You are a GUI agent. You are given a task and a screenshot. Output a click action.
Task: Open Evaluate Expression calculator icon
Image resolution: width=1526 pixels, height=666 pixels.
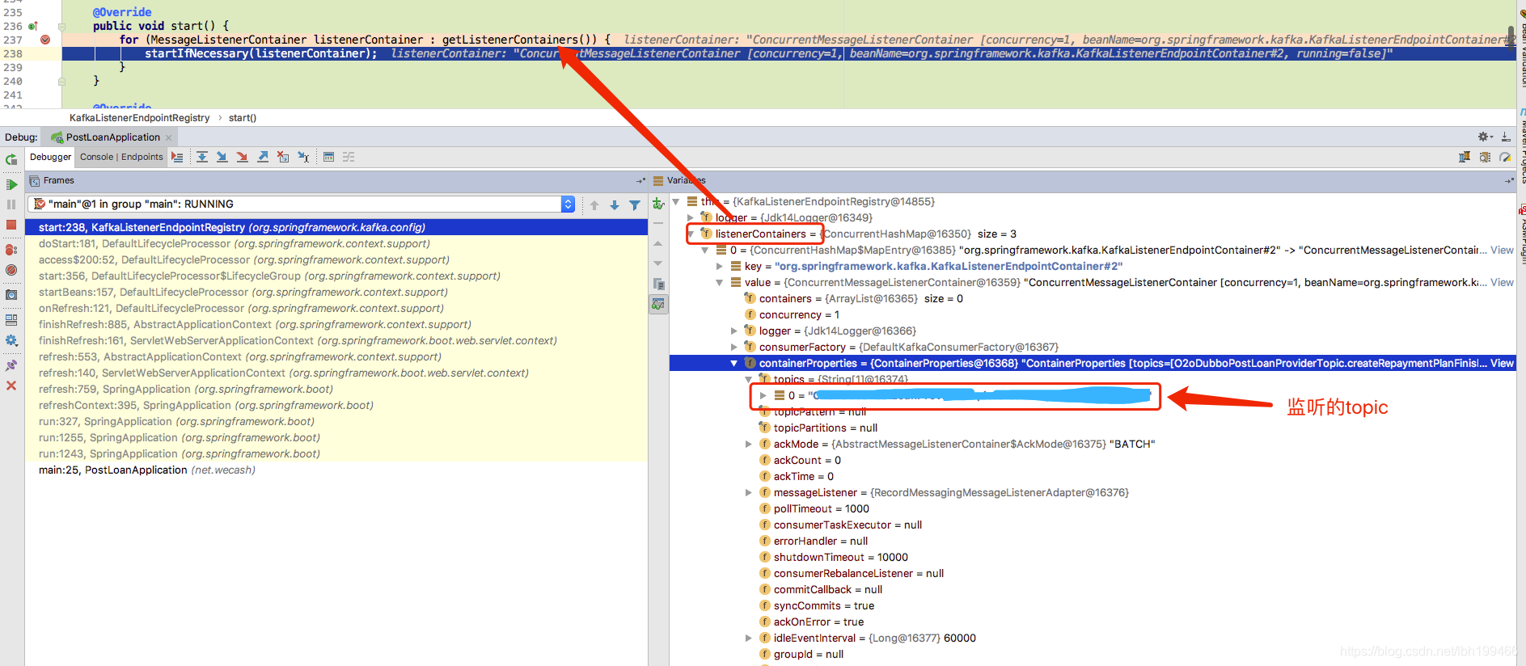point(328,157)
